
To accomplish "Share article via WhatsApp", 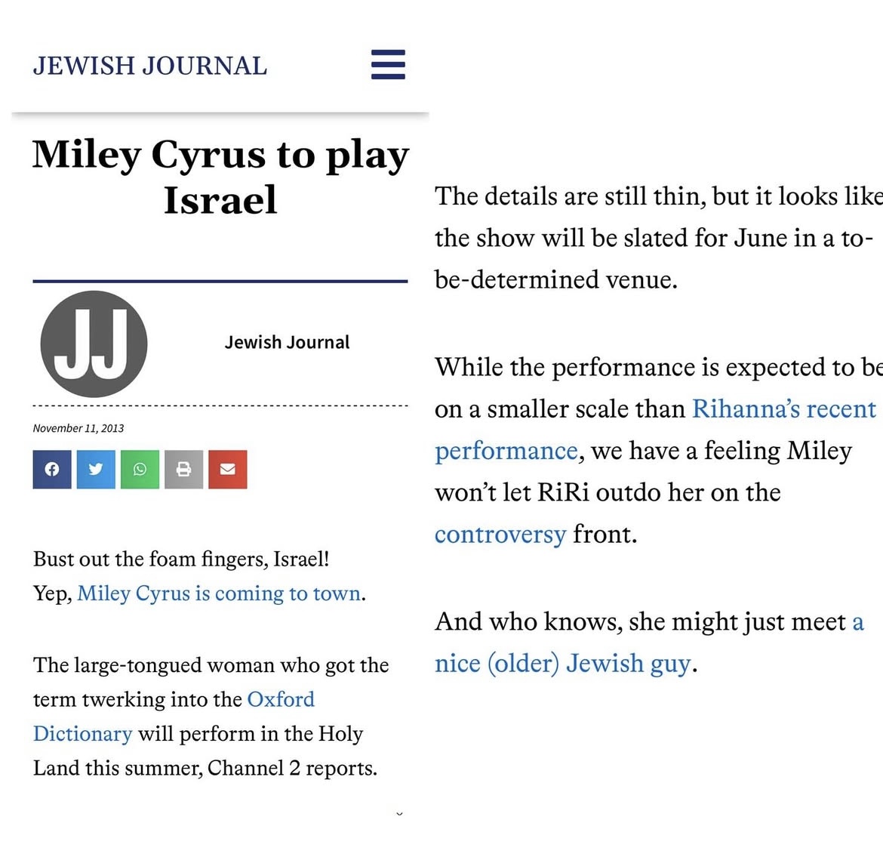I will click(x=140, y=469).
